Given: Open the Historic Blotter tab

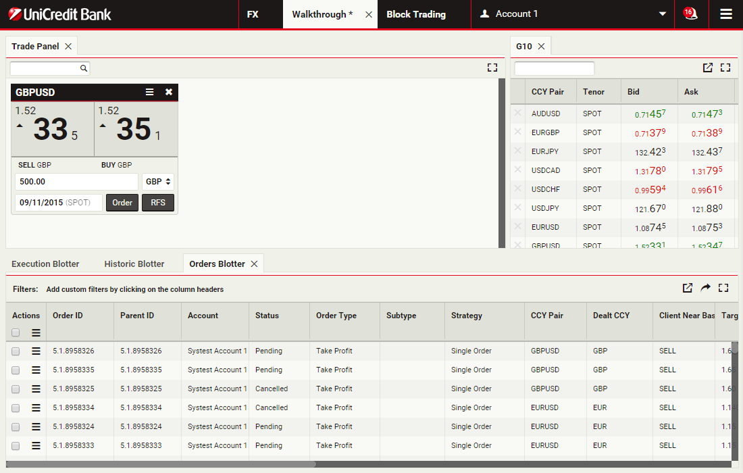Looking at the screenshot, I should click(x=134, y=264).
